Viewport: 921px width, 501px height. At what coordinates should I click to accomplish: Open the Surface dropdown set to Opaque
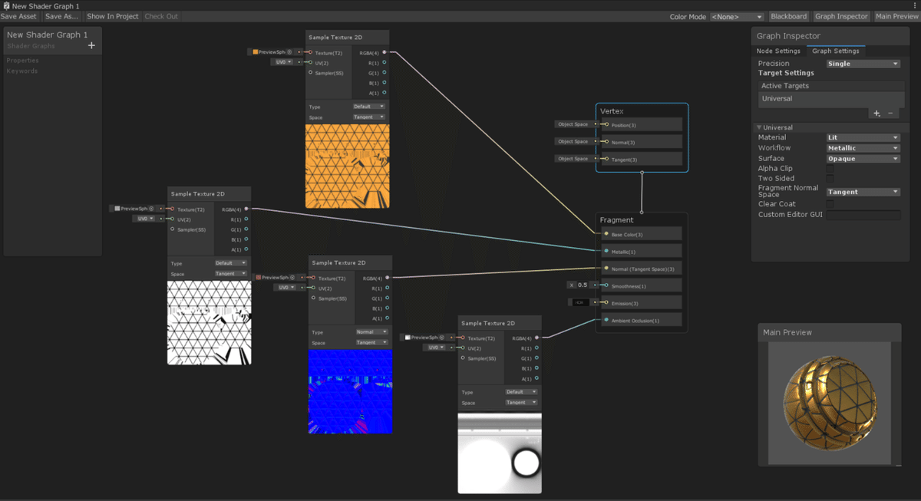click(x=863, y=159)
